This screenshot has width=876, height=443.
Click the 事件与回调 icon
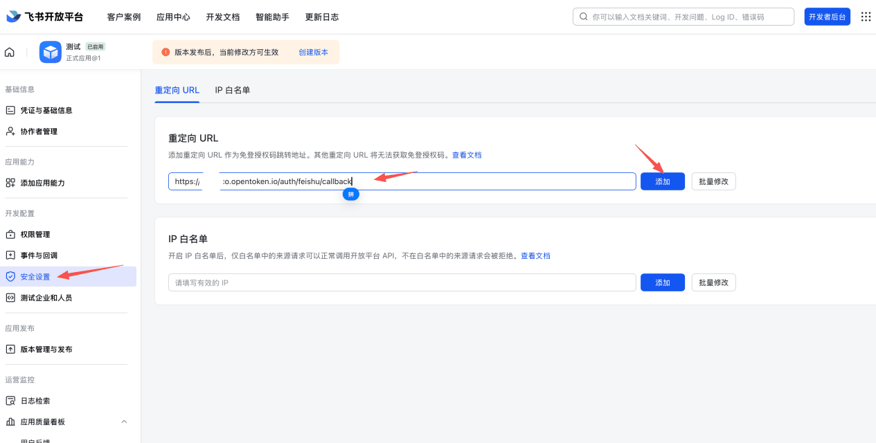point(10,255)
